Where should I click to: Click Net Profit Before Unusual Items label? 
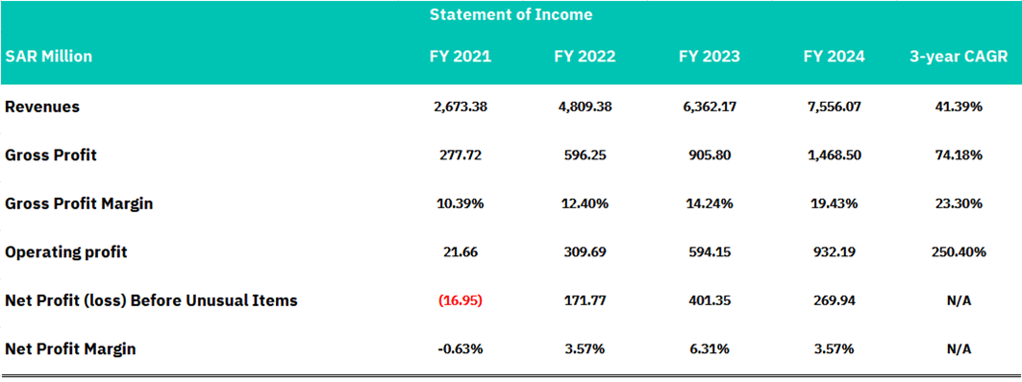(x=151, y=300)
